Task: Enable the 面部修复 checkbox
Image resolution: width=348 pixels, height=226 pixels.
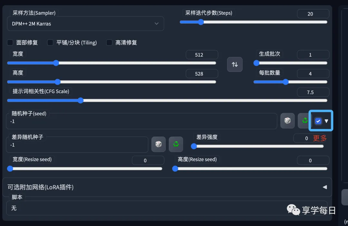Action: pyautogui.click(x=10, y=42)
